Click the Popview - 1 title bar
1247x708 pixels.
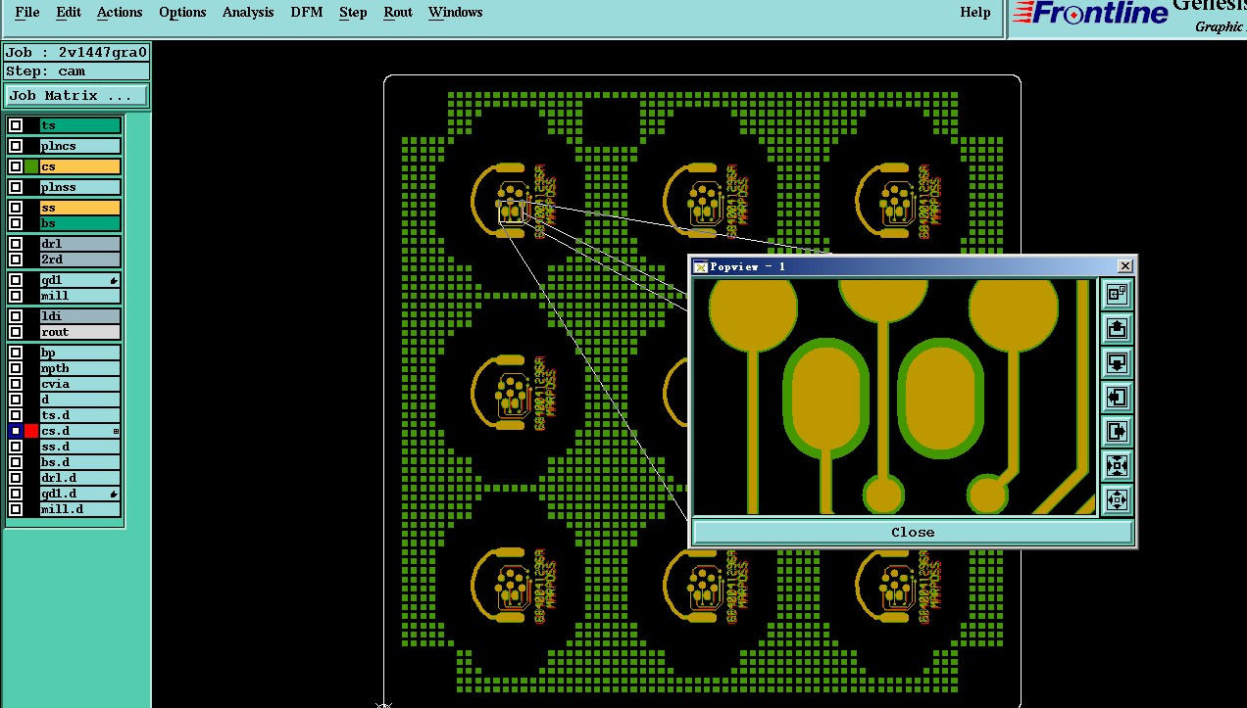point(912,266)
